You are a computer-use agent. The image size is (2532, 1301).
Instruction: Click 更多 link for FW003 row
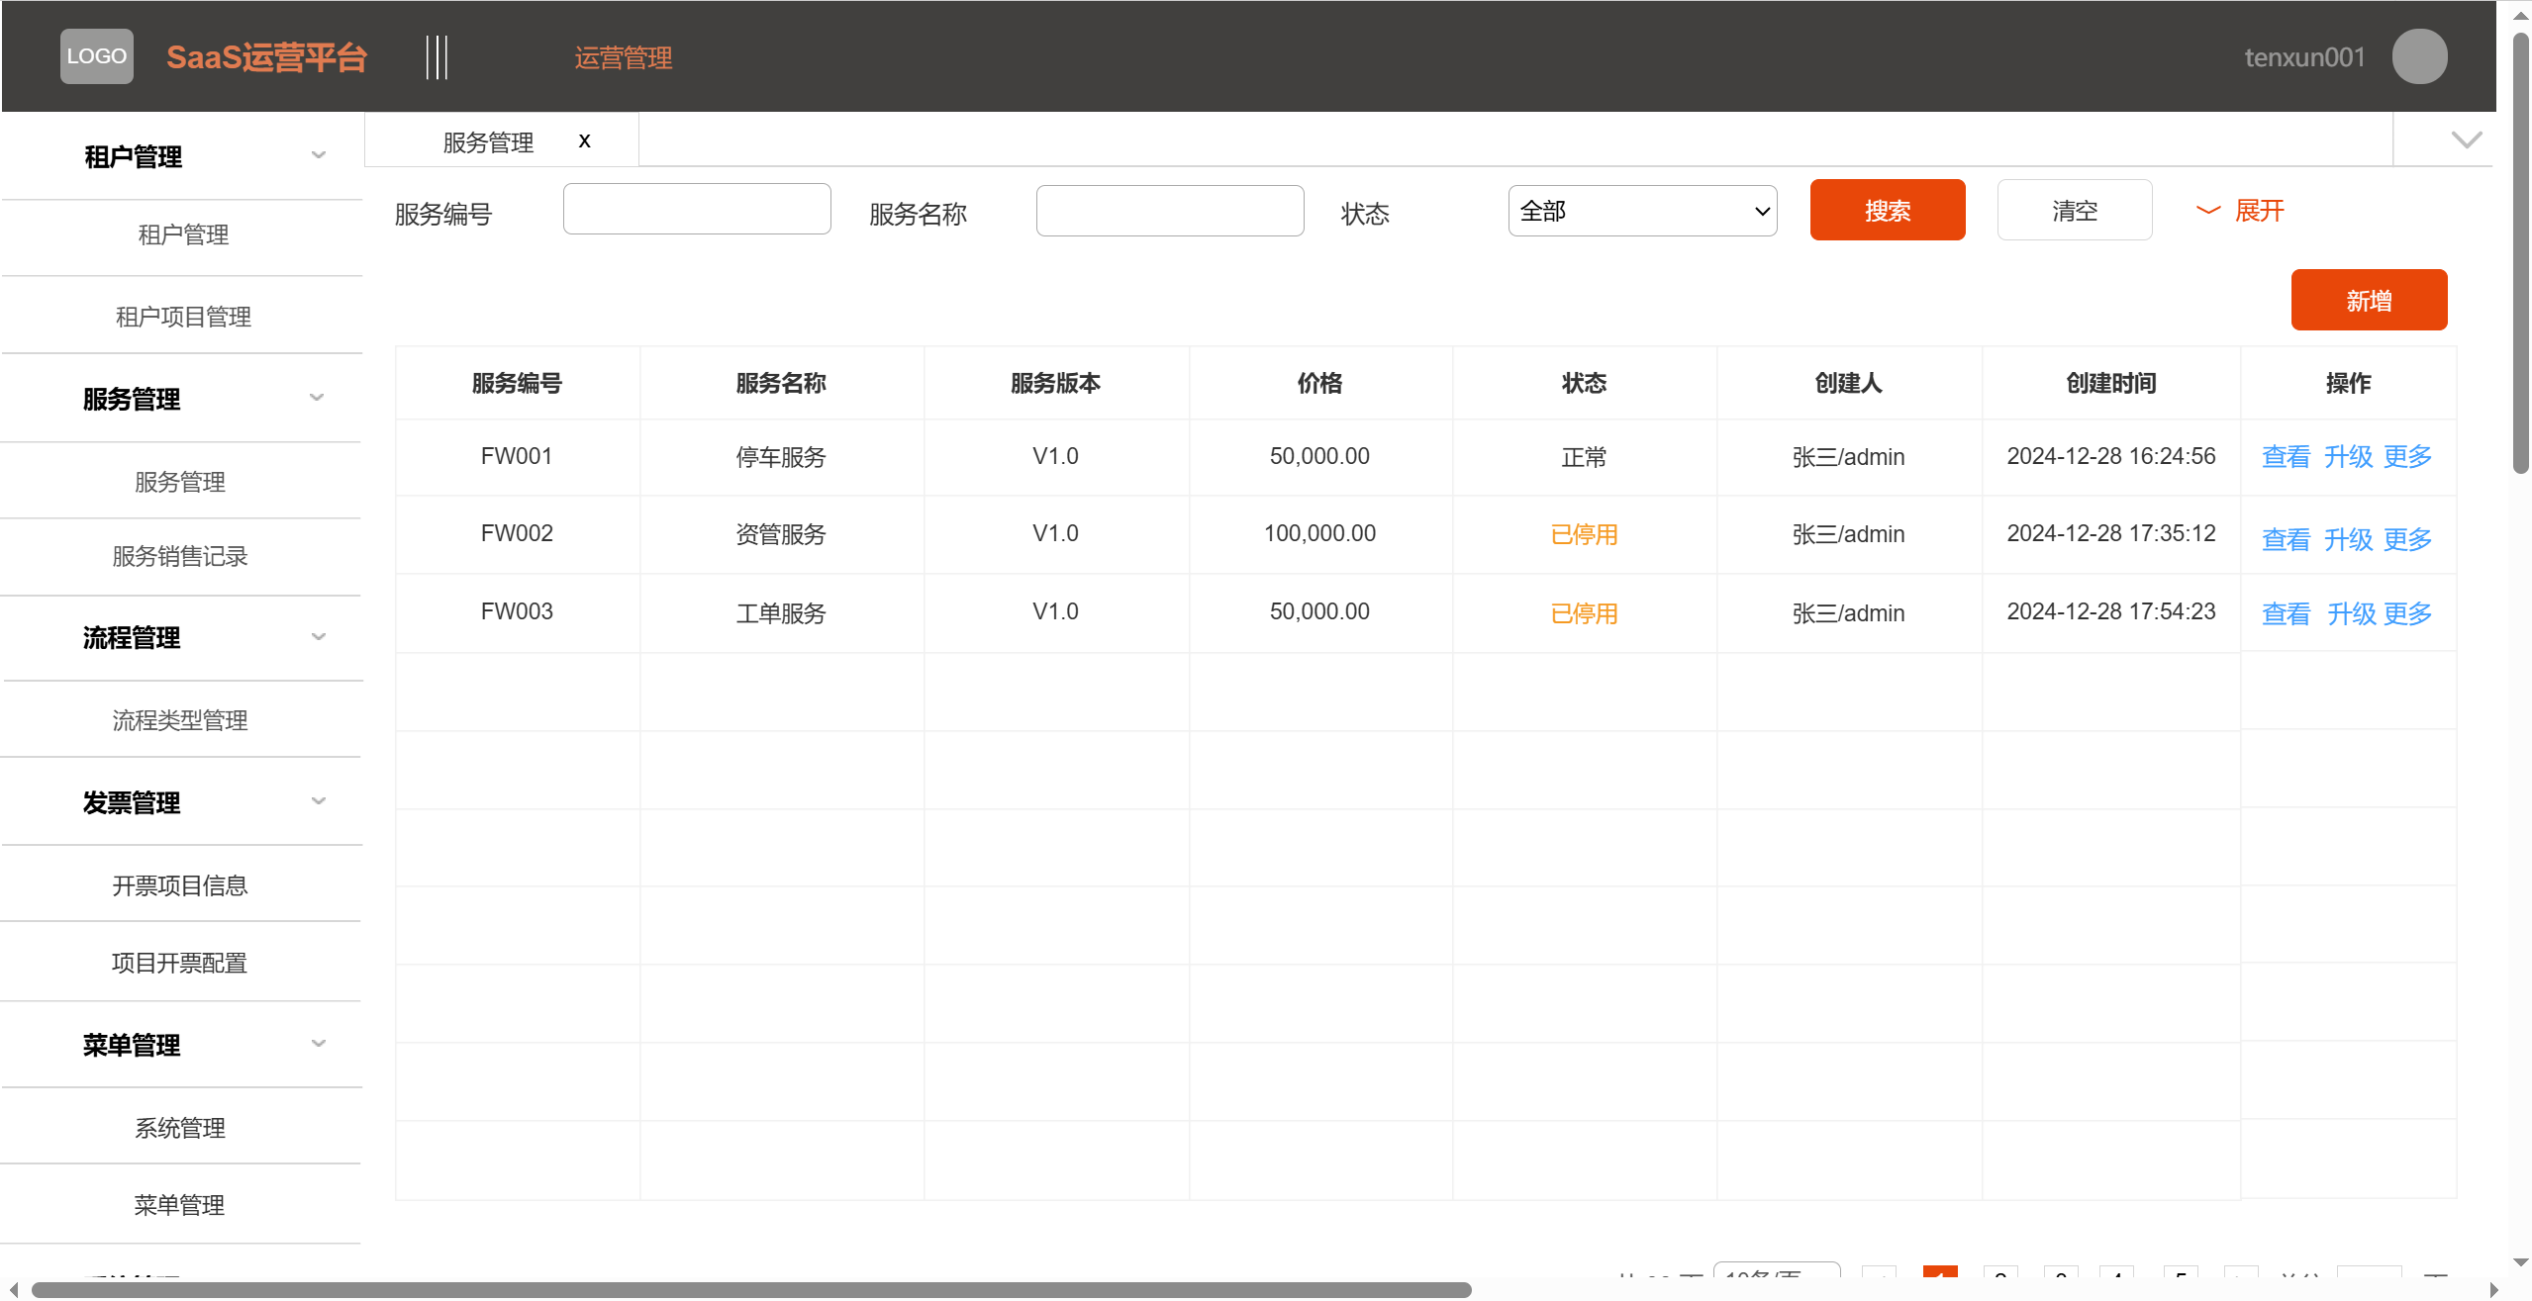(2407, 613)
